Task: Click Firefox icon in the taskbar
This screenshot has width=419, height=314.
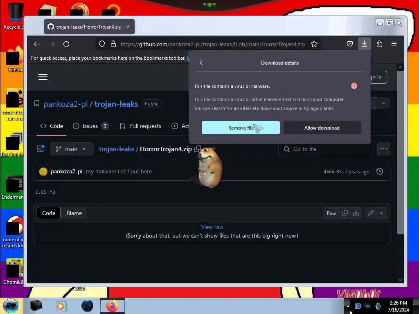Action: pos(113,306)
